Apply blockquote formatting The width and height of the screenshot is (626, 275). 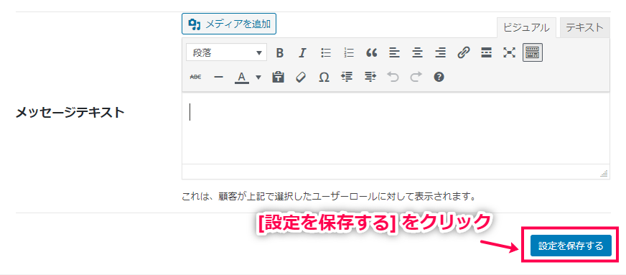tap(372, 52)
